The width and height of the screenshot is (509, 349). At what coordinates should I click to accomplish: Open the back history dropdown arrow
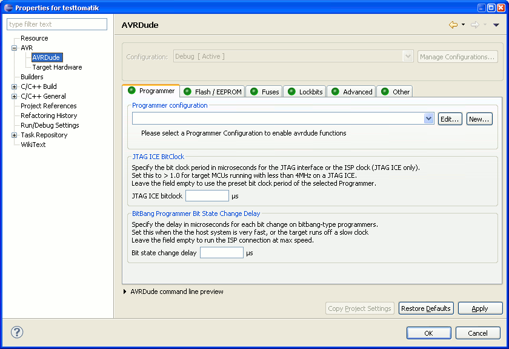(463, 25)
